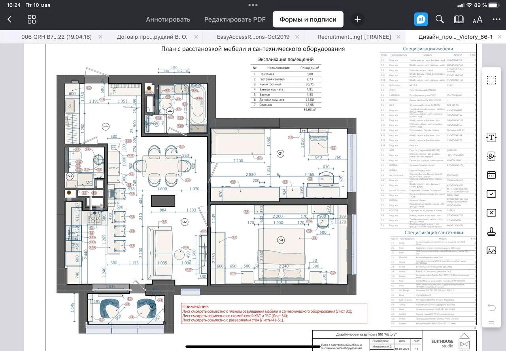Select the insert image tool
Screen dimensions: 506x351
(x=491, y=250)
